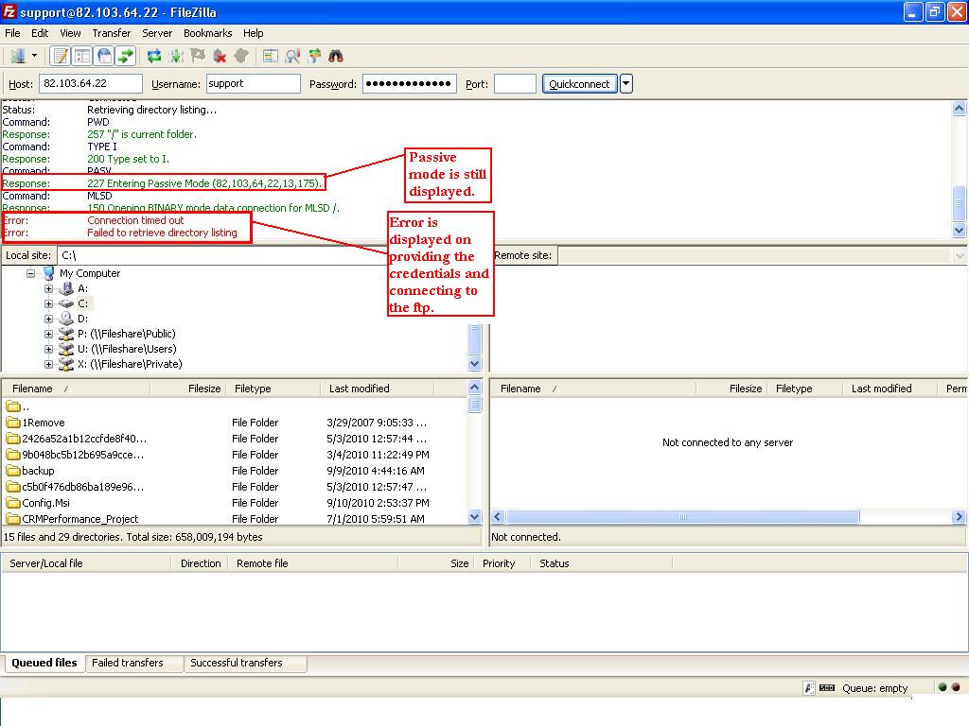Open the Edit menu

[40, 33]
